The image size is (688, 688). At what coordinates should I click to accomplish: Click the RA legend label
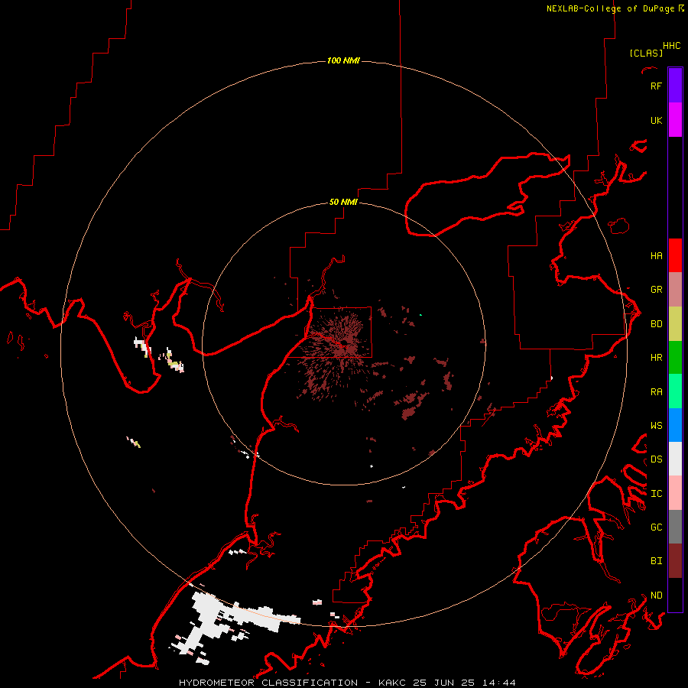tap(656, 392)
